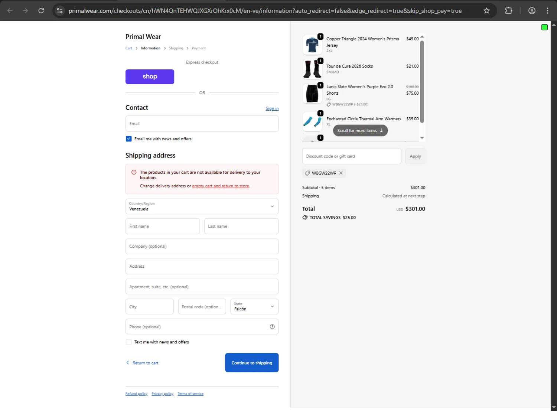Open the Country/Region dropdown showing Venezuela
Screen dimensions: 557x411
[202, 206]
